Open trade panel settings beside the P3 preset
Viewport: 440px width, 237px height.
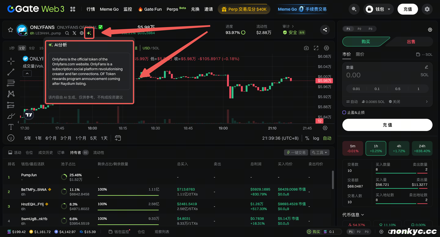[430, 30]
